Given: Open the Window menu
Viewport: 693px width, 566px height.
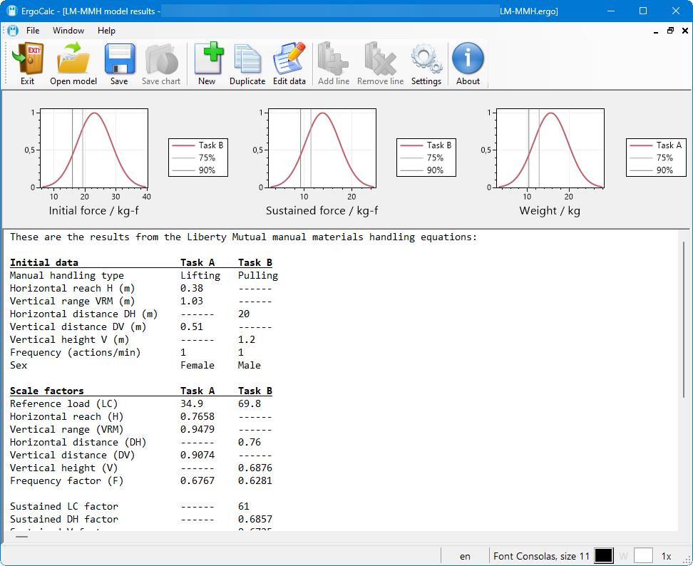Looking at the screenshot, I should click(x=68, y=31).
